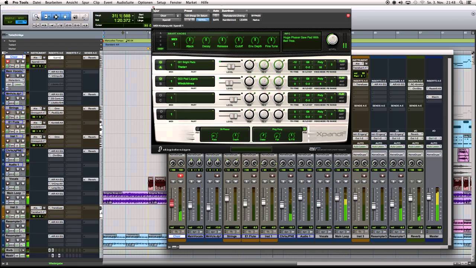This screenshot has height=268, width=476.
Task: Open part A patch selector 'Theta+'
Action: [195, 67]
